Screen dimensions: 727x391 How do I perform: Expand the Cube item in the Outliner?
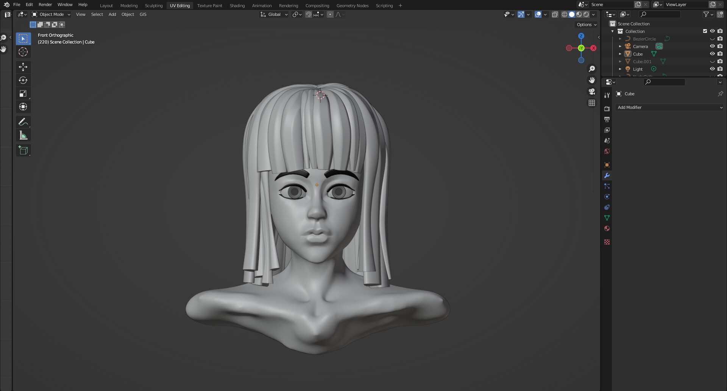(x=620, y=54)
